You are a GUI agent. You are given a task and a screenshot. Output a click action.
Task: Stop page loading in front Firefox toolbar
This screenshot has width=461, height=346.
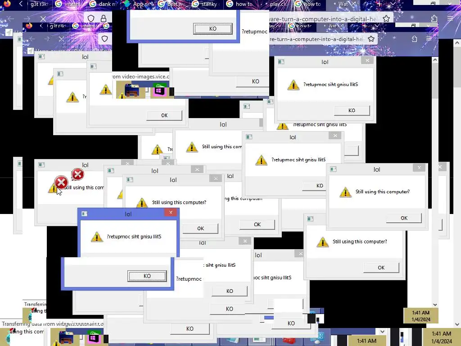43,19
